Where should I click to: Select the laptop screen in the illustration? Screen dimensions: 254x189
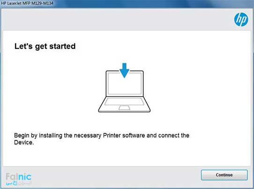coord(124,83)
